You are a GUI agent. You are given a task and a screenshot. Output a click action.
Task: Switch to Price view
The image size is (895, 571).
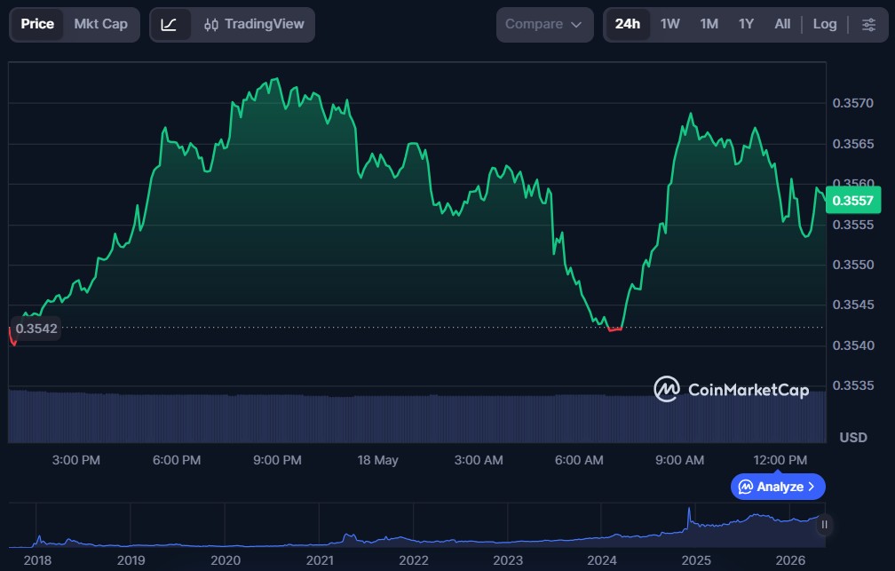(x=37, y=24)
